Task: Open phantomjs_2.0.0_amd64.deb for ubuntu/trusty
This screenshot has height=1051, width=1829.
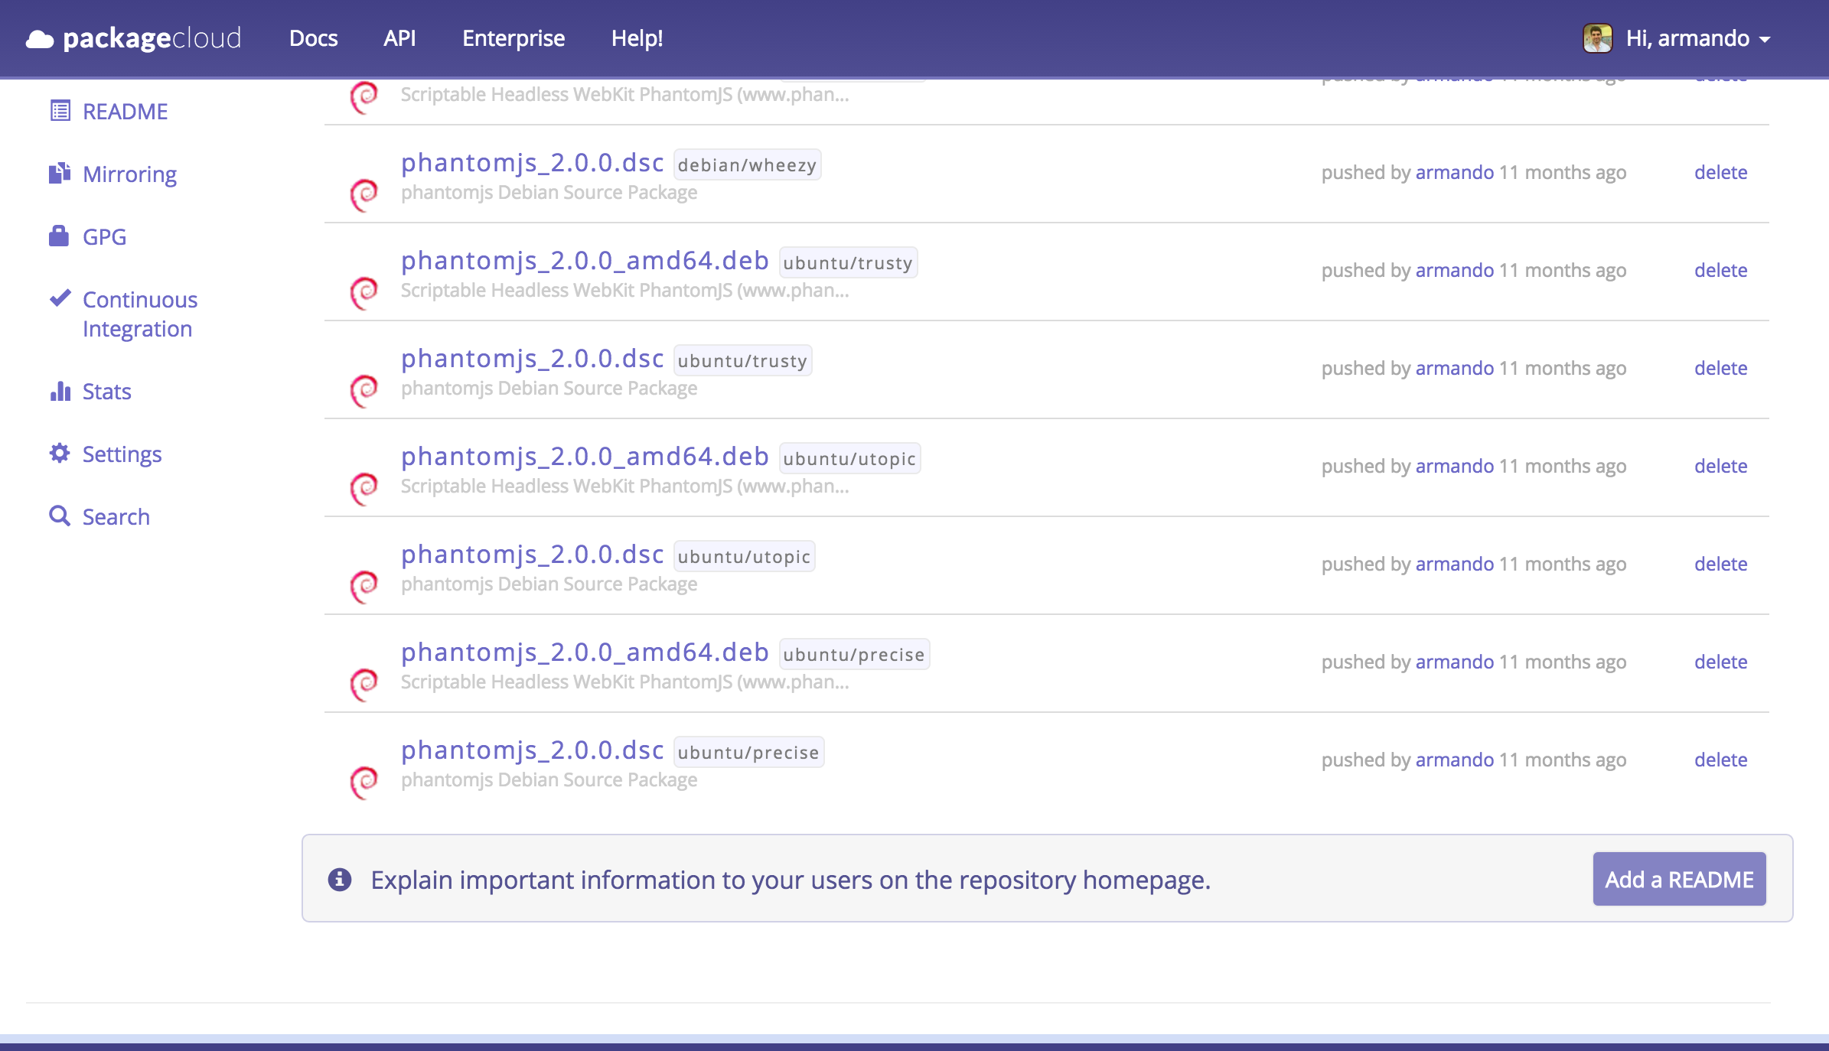Action: [x=585, y=261]
